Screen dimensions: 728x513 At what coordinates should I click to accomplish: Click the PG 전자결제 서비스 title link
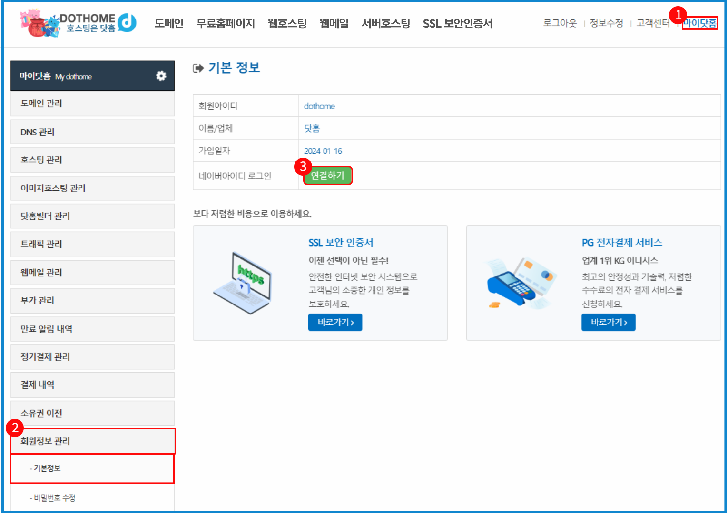point(621,243)
